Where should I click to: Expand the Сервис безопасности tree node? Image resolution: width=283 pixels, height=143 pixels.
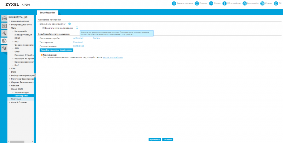[x=10, y=82]
